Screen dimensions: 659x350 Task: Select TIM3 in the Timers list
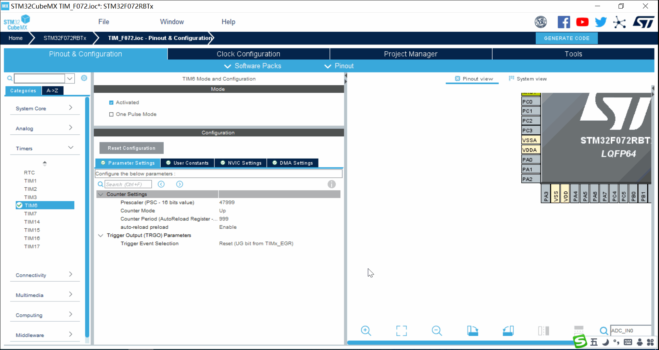click(30, 197)
